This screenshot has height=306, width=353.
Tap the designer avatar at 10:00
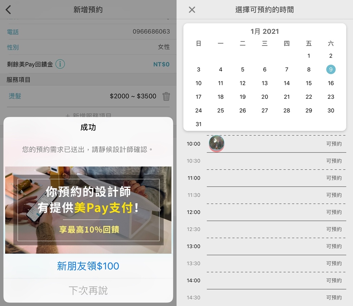(x=216, y=143)
